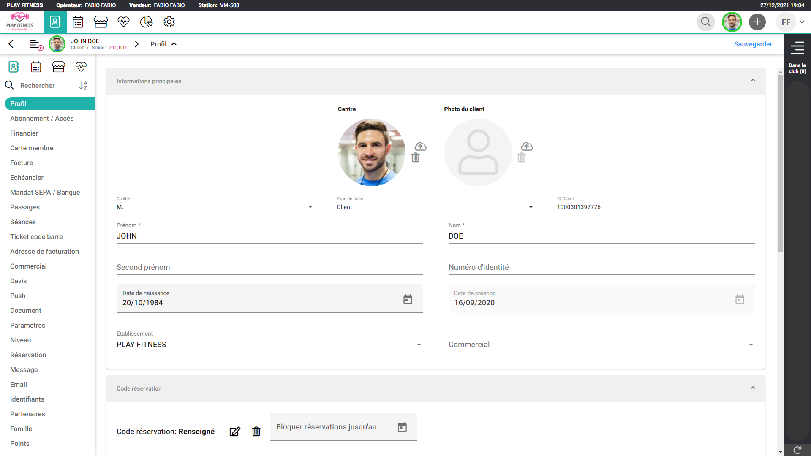This screenshot has height=456, width=811.
Task: Expand the FF user menu chevron
Action: pos(802,22)
